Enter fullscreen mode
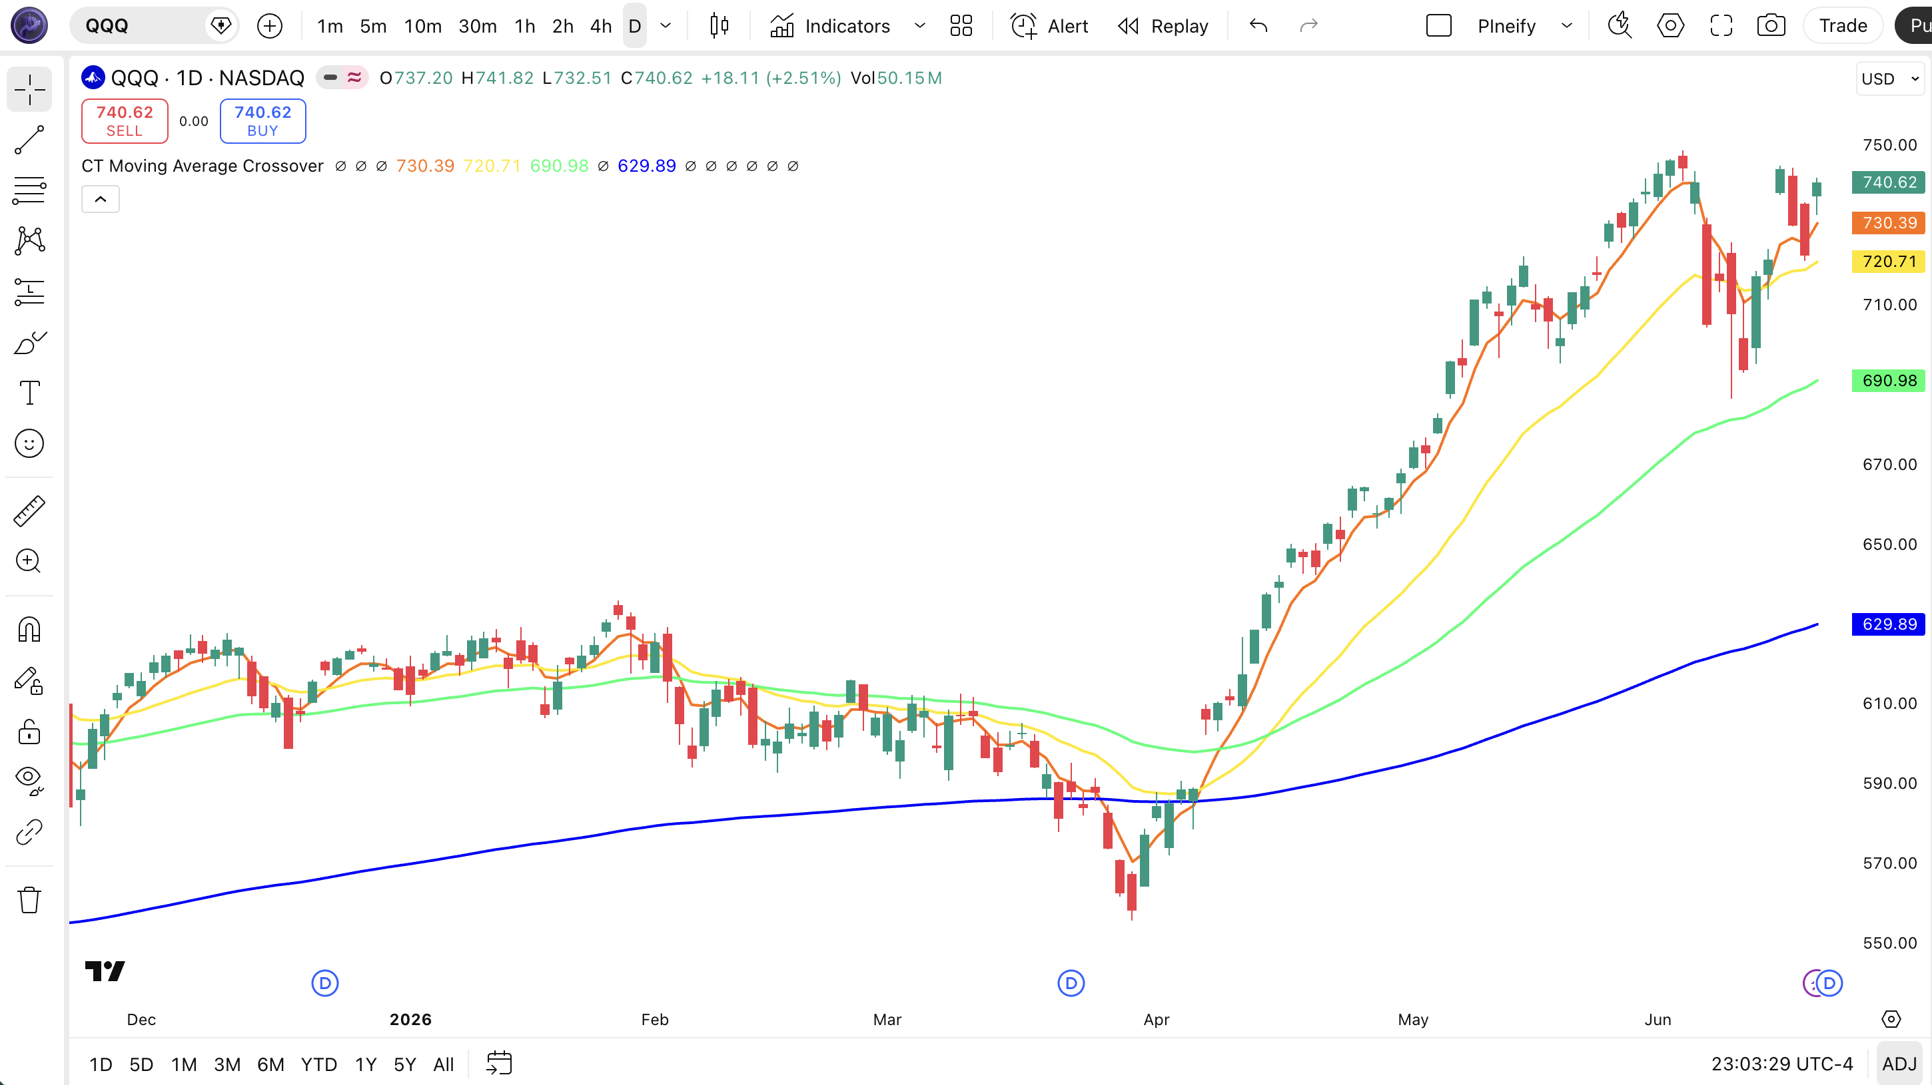Viewport: 1932px width, 1085px height. click(1721, 25)
